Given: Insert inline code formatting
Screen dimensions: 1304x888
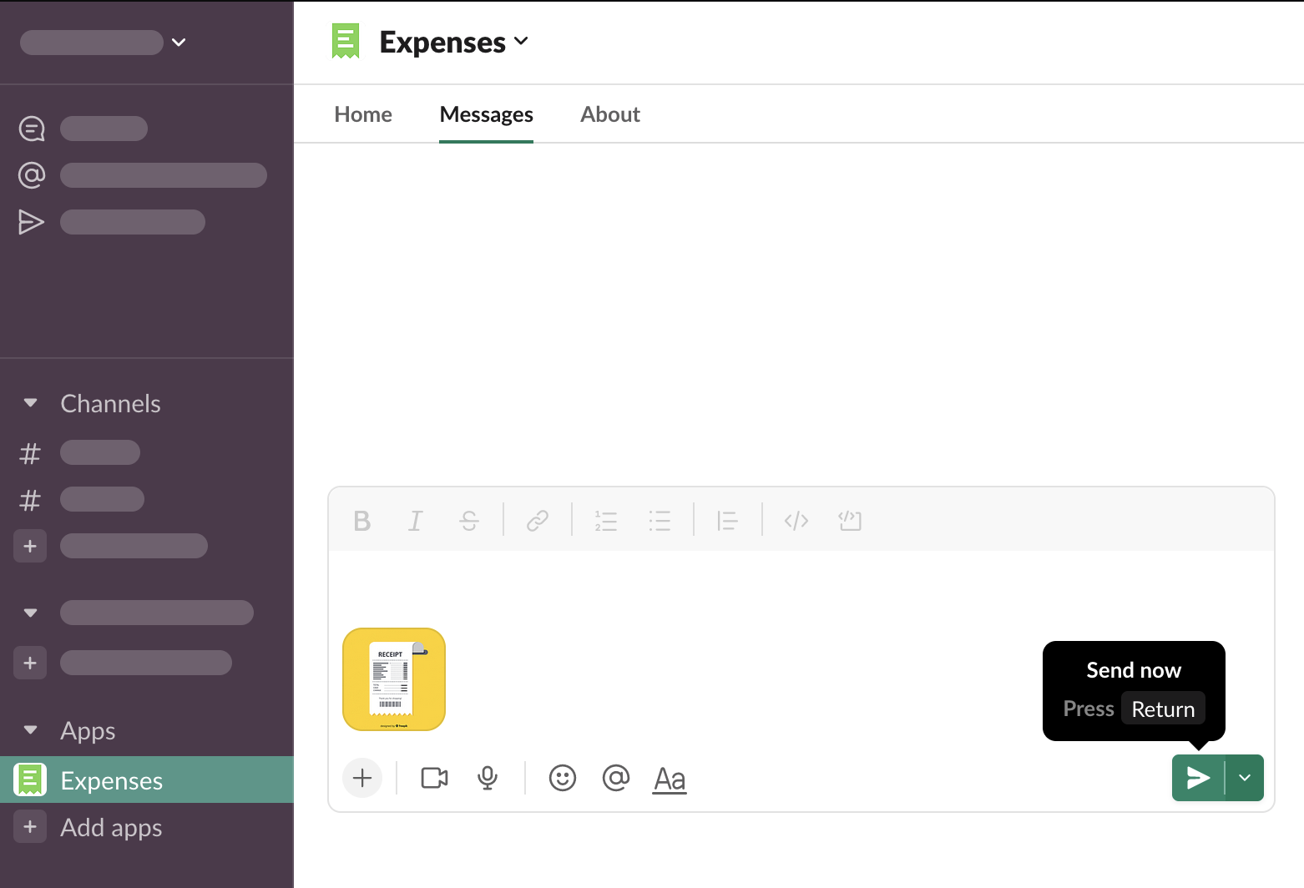Looking at the screenshot, I should [x=796, y=521].
